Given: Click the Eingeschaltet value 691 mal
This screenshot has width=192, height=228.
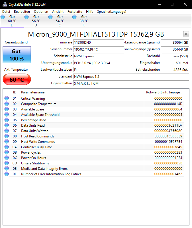Looking at the screenshot, I should click(175, 63).
